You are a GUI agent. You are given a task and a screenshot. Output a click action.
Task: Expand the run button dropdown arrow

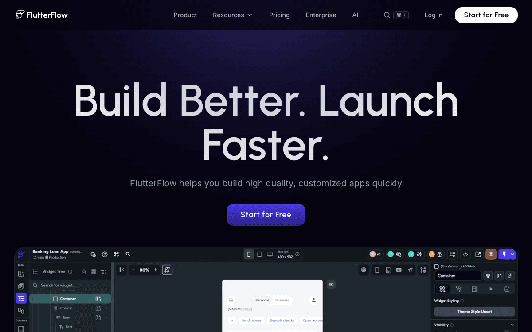coord(512,254)
